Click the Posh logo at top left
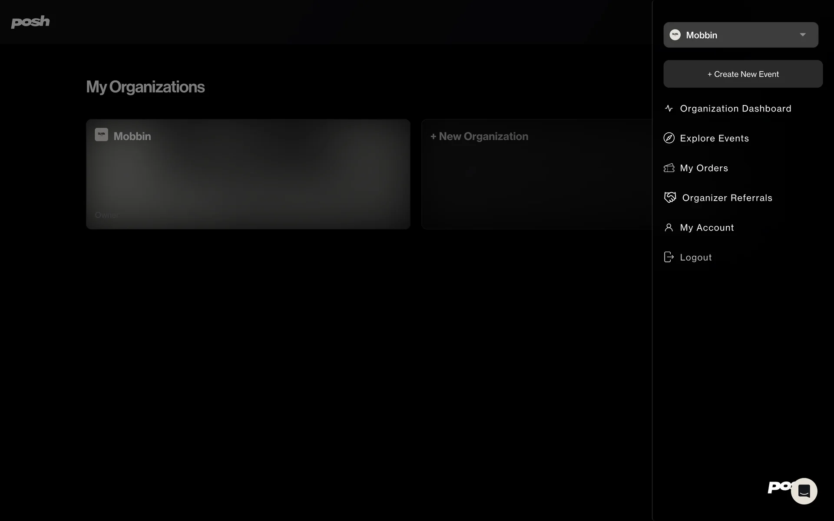Viewport: 834px width, 521px height. pyautogui.click(x=30, y=22)
